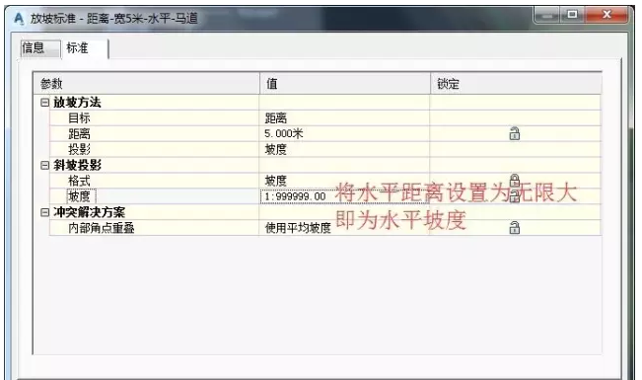The height and width of the screenshot is (380, 642).
Task: Select the 内部角点重叠 parameter name
Action: click(x=102, y=228)
